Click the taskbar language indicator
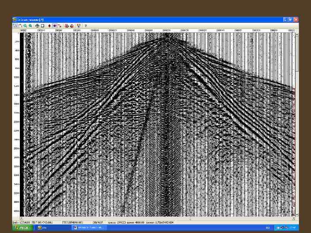Image resolution: width=311 pixels, height=233 pixels. coord(267,228)
